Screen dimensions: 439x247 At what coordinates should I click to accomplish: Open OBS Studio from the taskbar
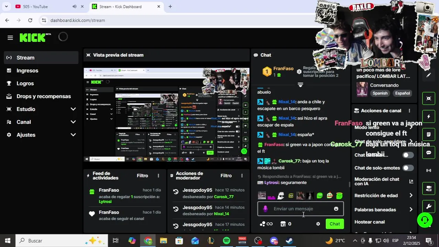click(258, 241)
